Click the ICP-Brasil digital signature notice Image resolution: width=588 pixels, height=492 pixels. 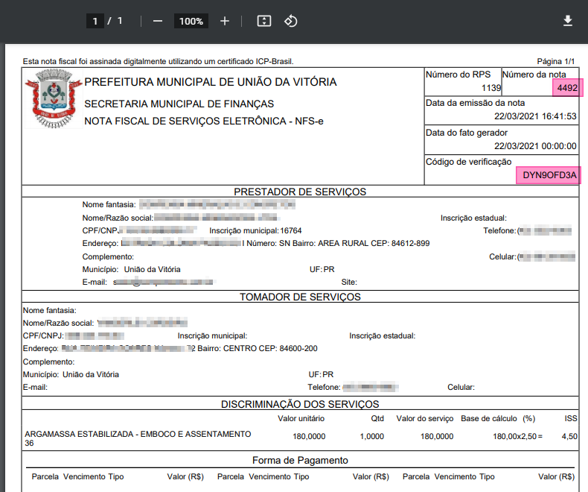[159, 61]
